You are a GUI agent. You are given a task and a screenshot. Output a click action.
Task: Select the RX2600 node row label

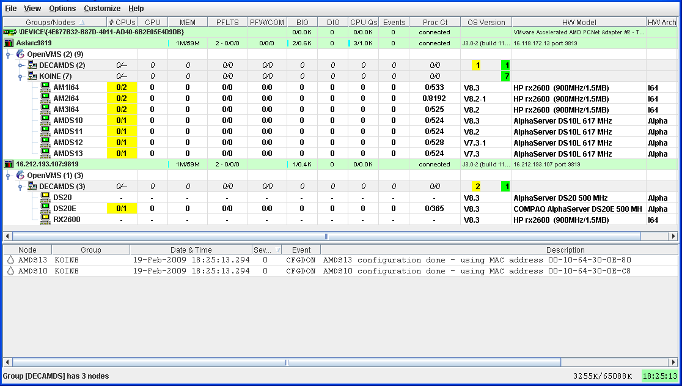click(x=67, y=220)
